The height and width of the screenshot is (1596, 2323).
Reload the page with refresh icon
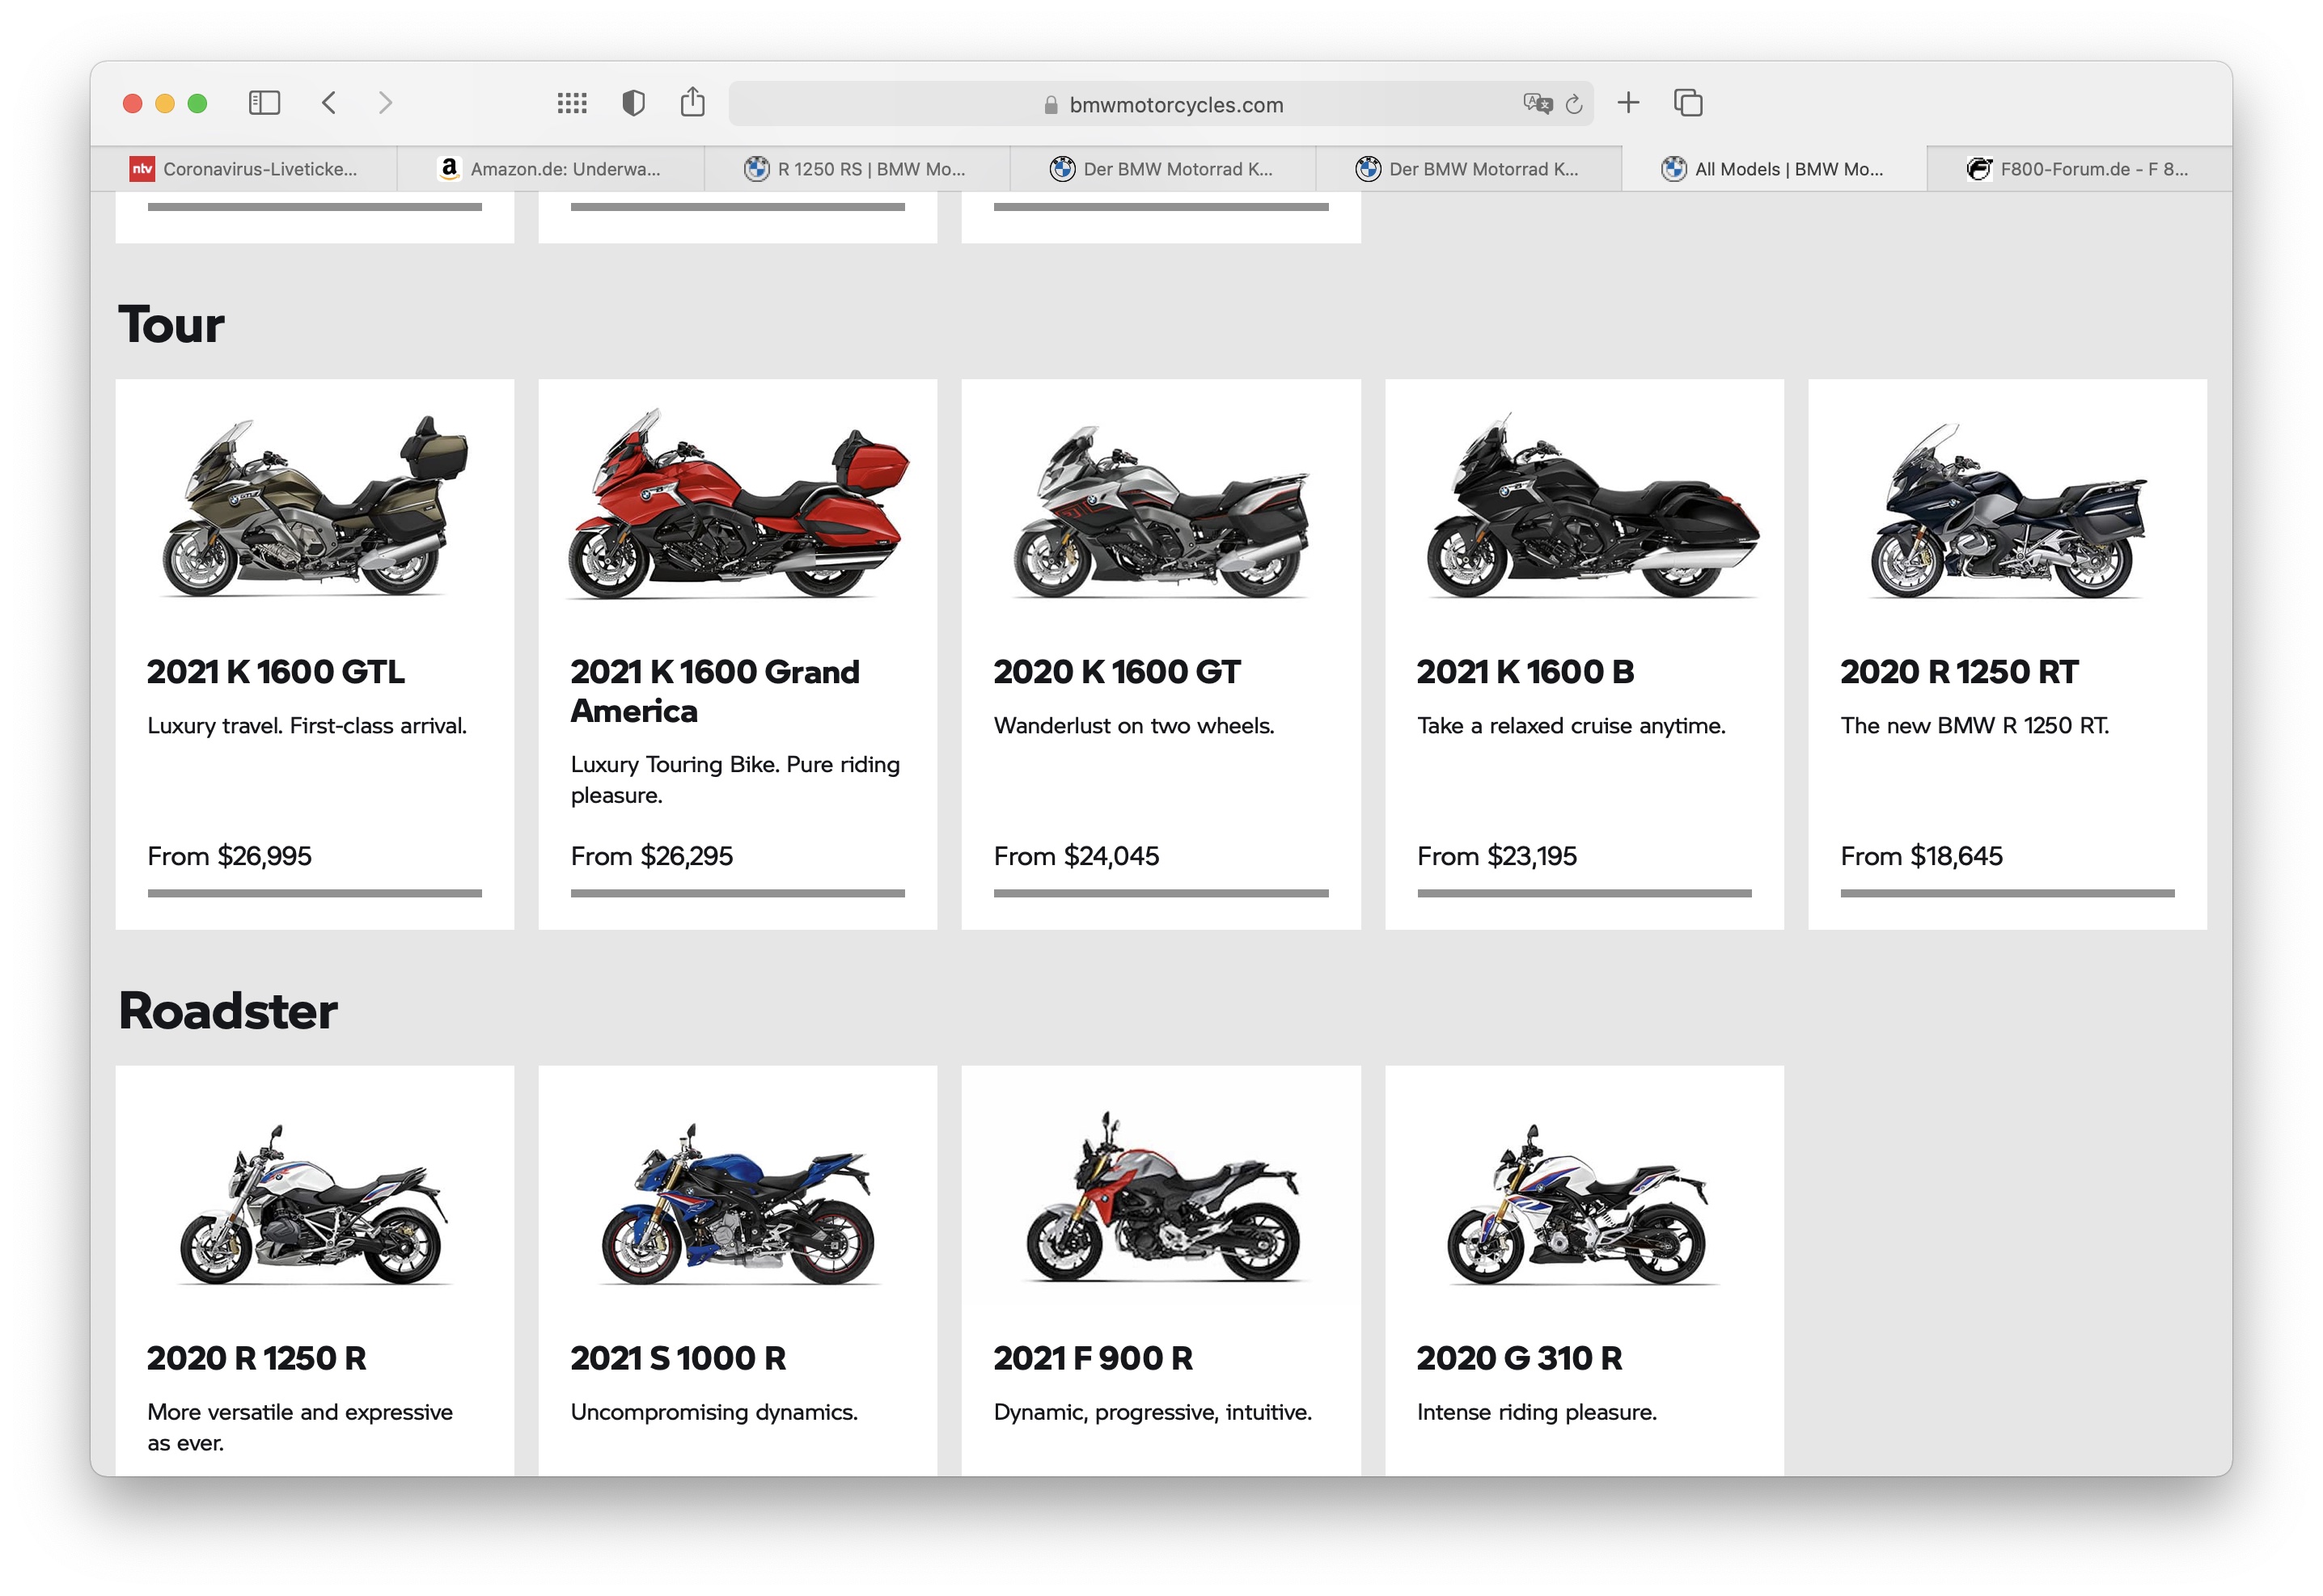[x=1574, y=104]
